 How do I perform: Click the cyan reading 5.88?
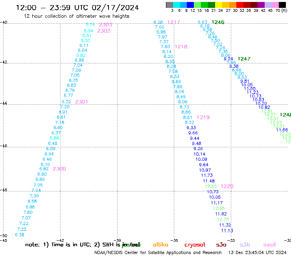point(54,138)
